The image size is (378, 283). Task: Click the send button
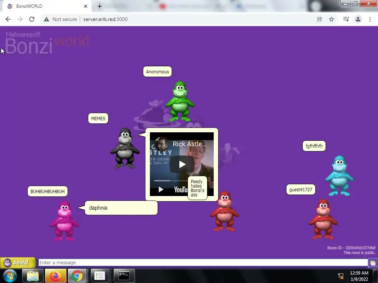18,262
